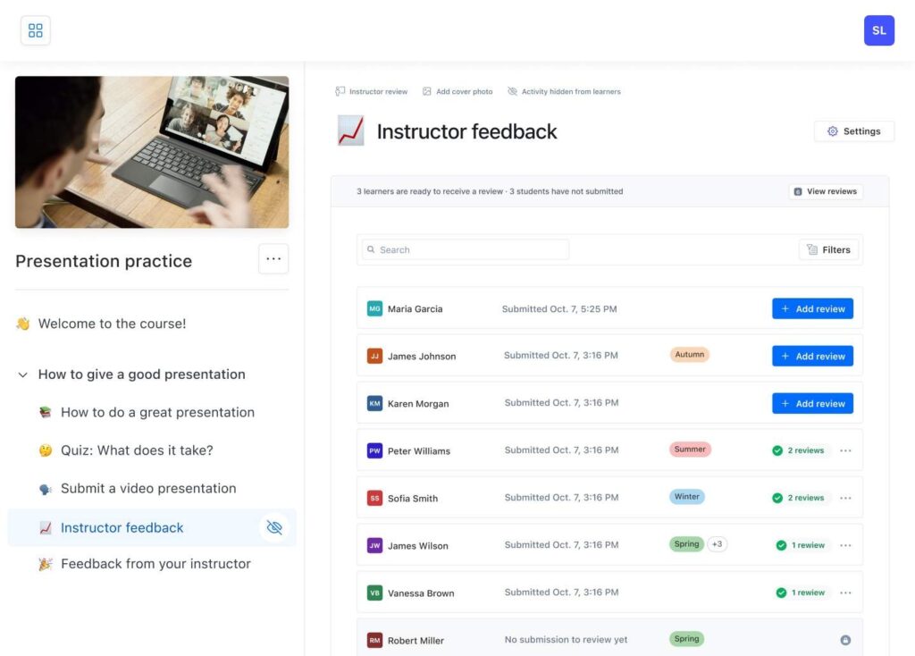Open the Filters panel
This screenshot has height=656, width=915.
[x=828, y=249]
